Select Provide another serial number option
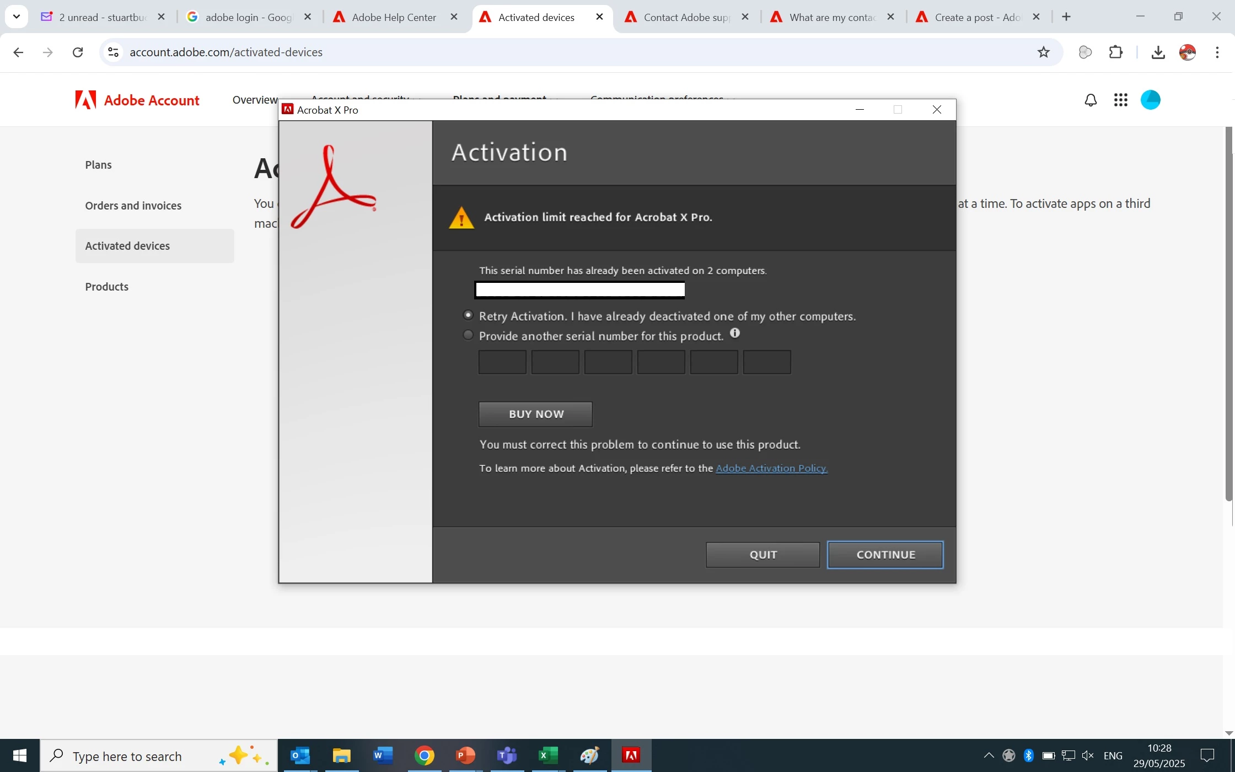This screenshot has height=772, width=1235. 468,335
